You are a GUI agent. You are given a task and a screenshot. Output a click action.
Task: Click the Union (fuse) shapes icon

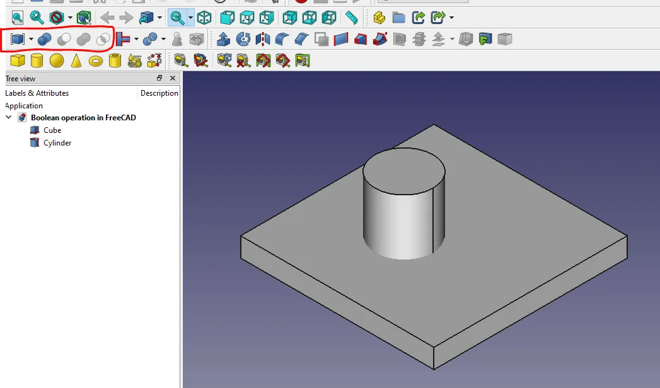coord(83,39)
